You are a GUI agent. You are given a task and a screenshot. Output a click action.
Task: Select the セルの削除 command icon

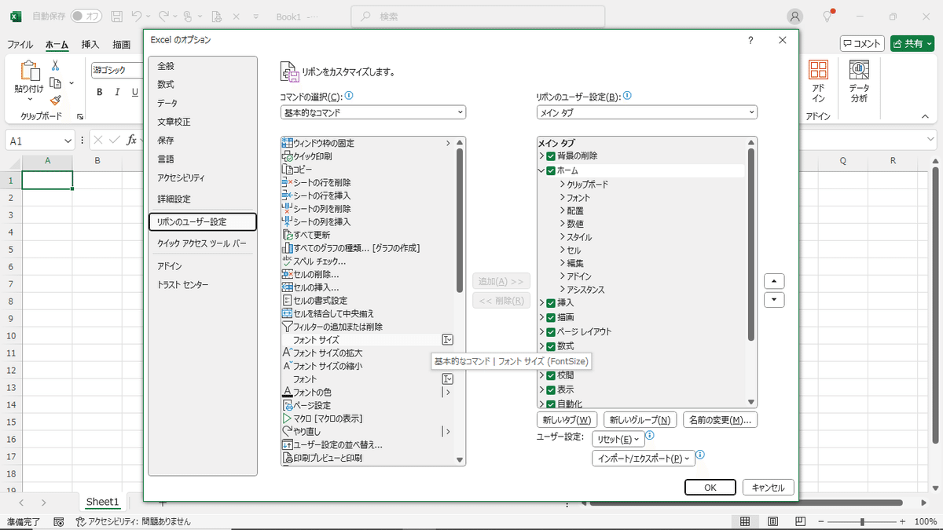click(287, 274)
